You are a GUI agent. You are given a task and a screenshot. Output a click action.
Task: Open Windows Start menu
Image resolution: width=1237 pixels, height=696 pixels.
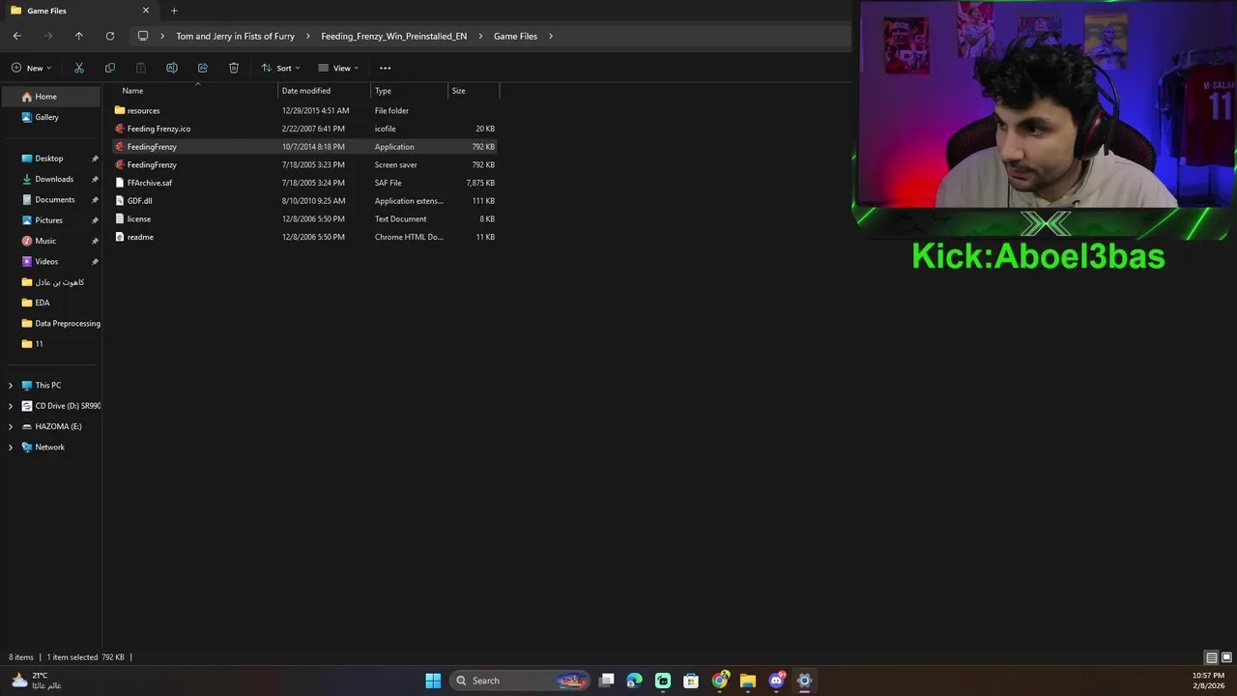click(433, 681)
